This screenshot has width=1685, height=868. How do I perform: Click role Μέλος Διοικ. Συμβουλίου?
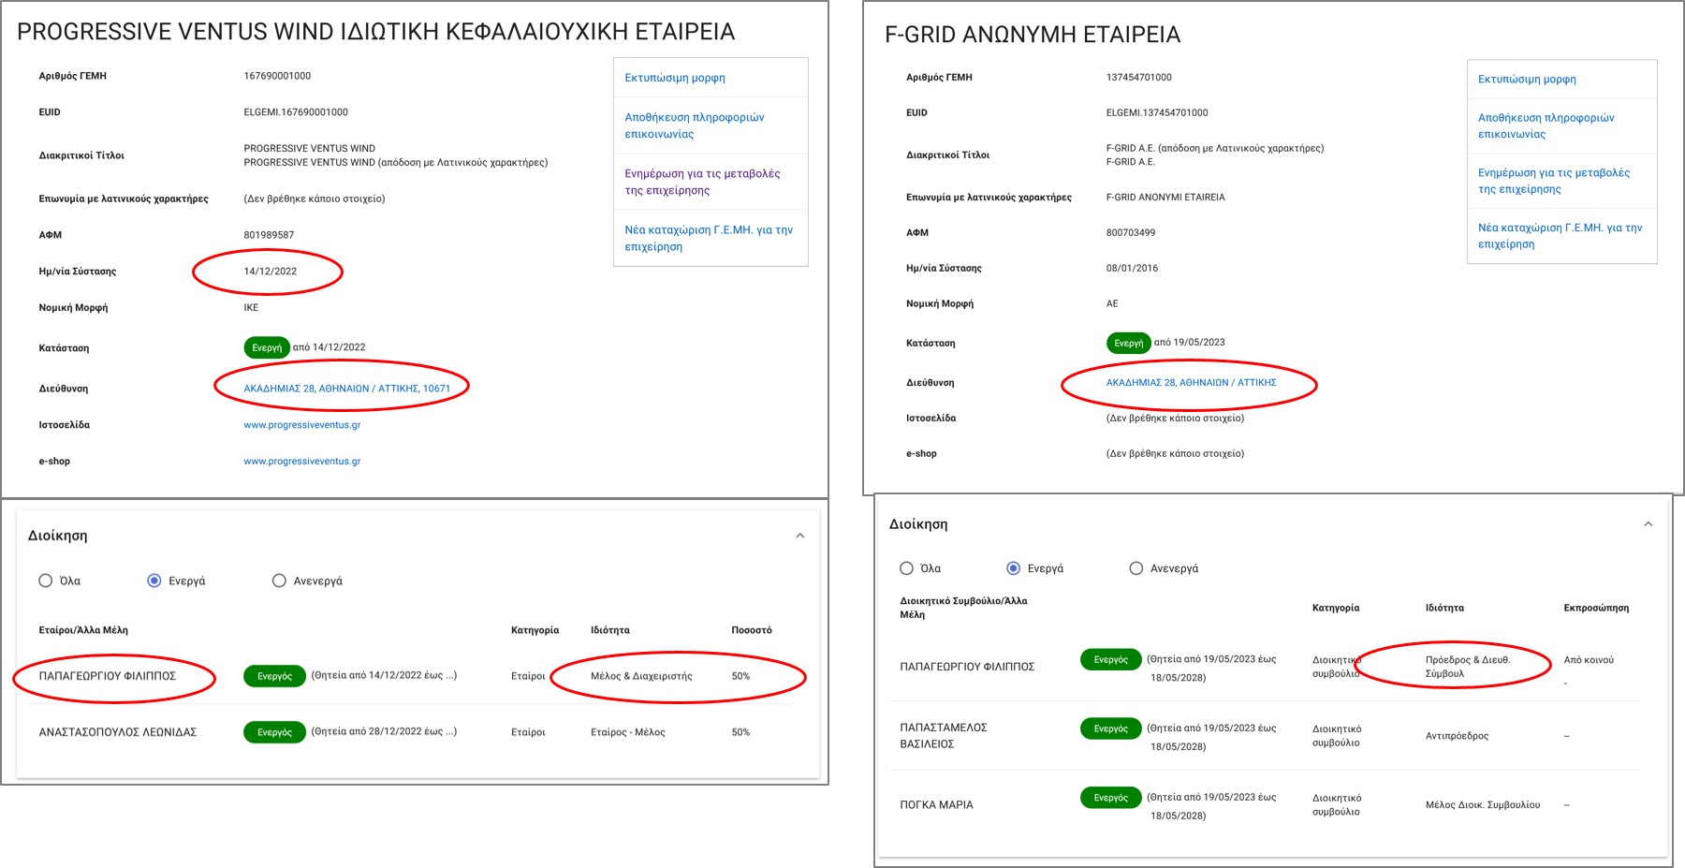coord(1482,805)
